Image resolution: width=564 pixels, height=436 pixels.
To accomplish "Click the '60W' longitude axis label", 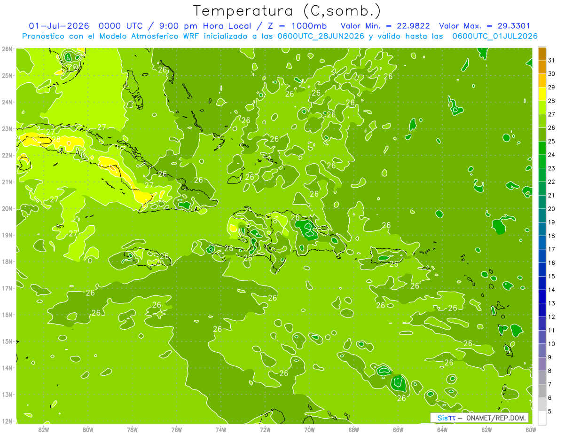I will click(x=531, y=429).
